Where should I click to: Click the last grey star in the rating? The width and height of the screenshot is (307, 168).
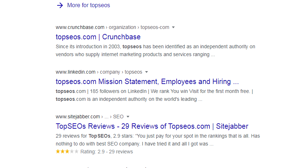[76, 152]
